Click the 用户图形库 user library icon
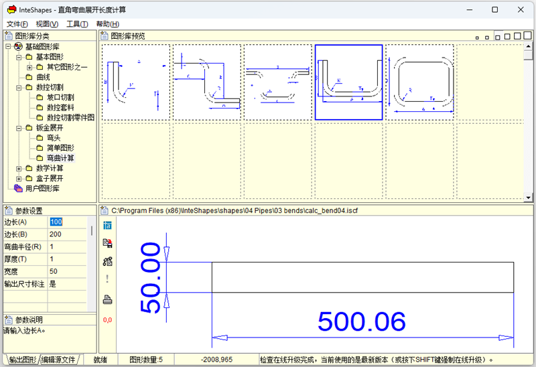This screenshot has width=536, height=367. point(18,188)
